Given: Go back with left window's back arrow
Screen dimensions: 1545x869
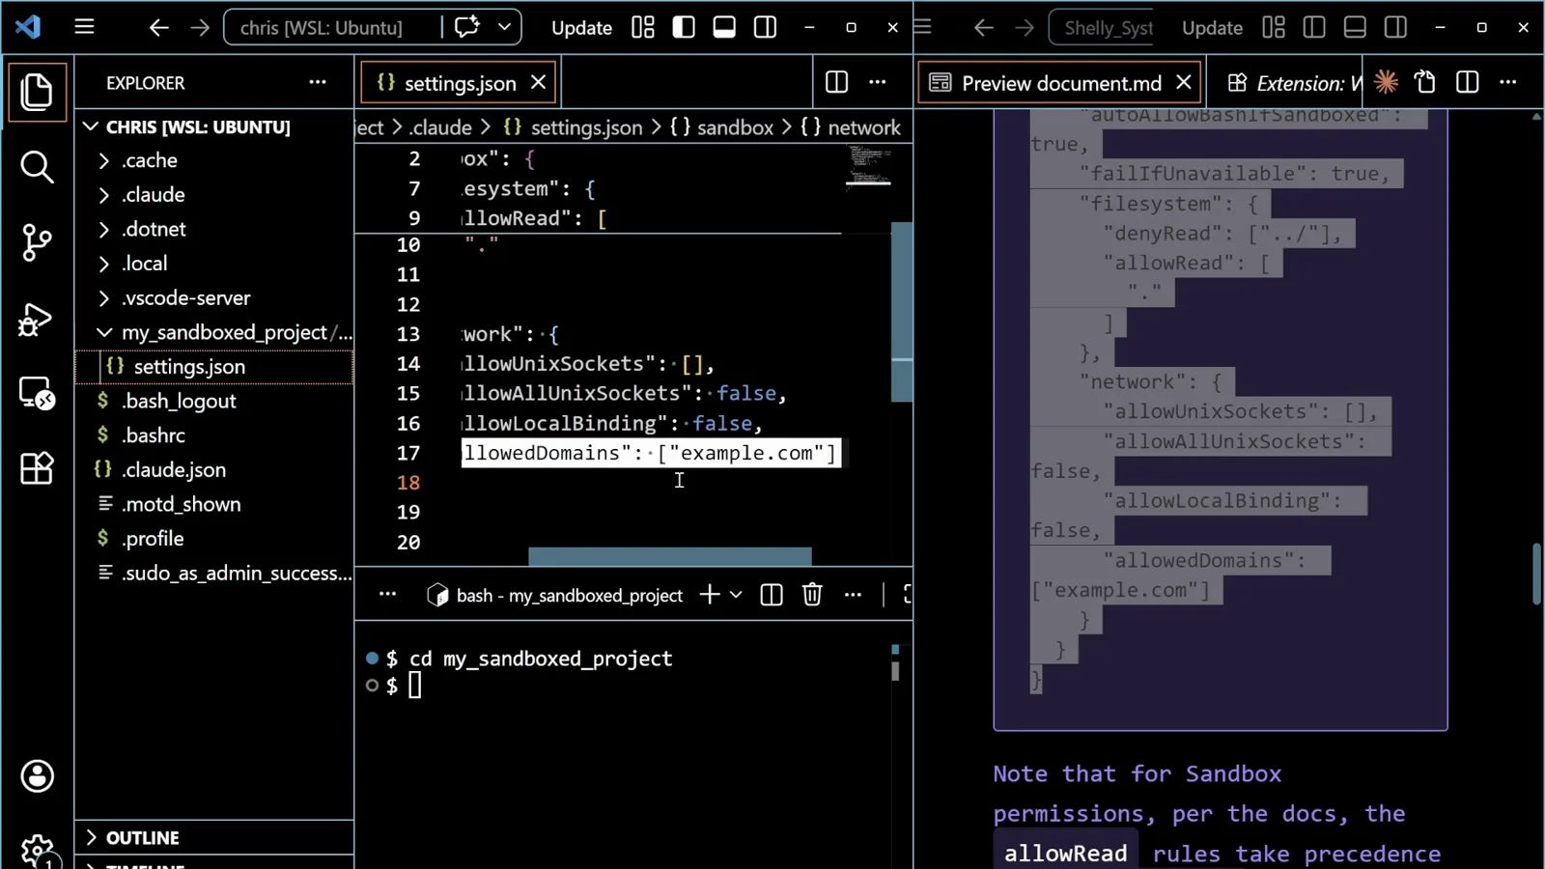Looking at the screenshot, I should [x=158, y=27].
